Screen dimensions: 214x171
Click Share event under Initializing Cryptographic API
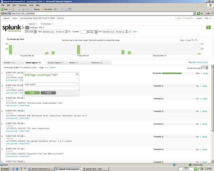(24, 106)
